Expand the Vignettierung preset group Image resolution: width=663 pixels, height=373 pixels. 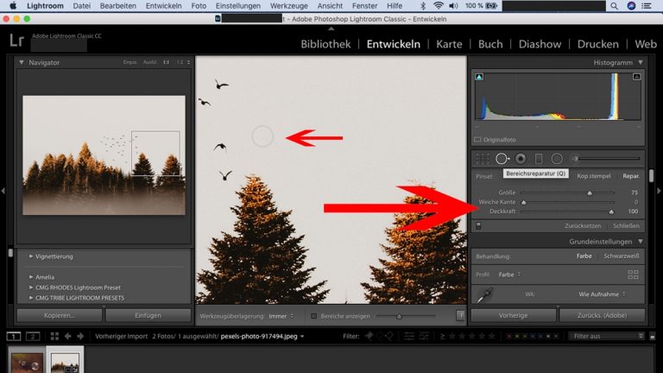click(x=32, y=256)
